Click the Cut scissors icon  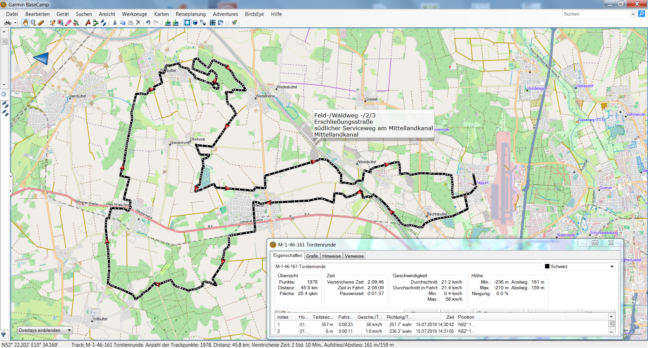(115, 23)
